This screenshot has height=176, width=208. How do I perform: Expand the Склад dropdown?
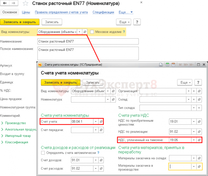(188, 99)
